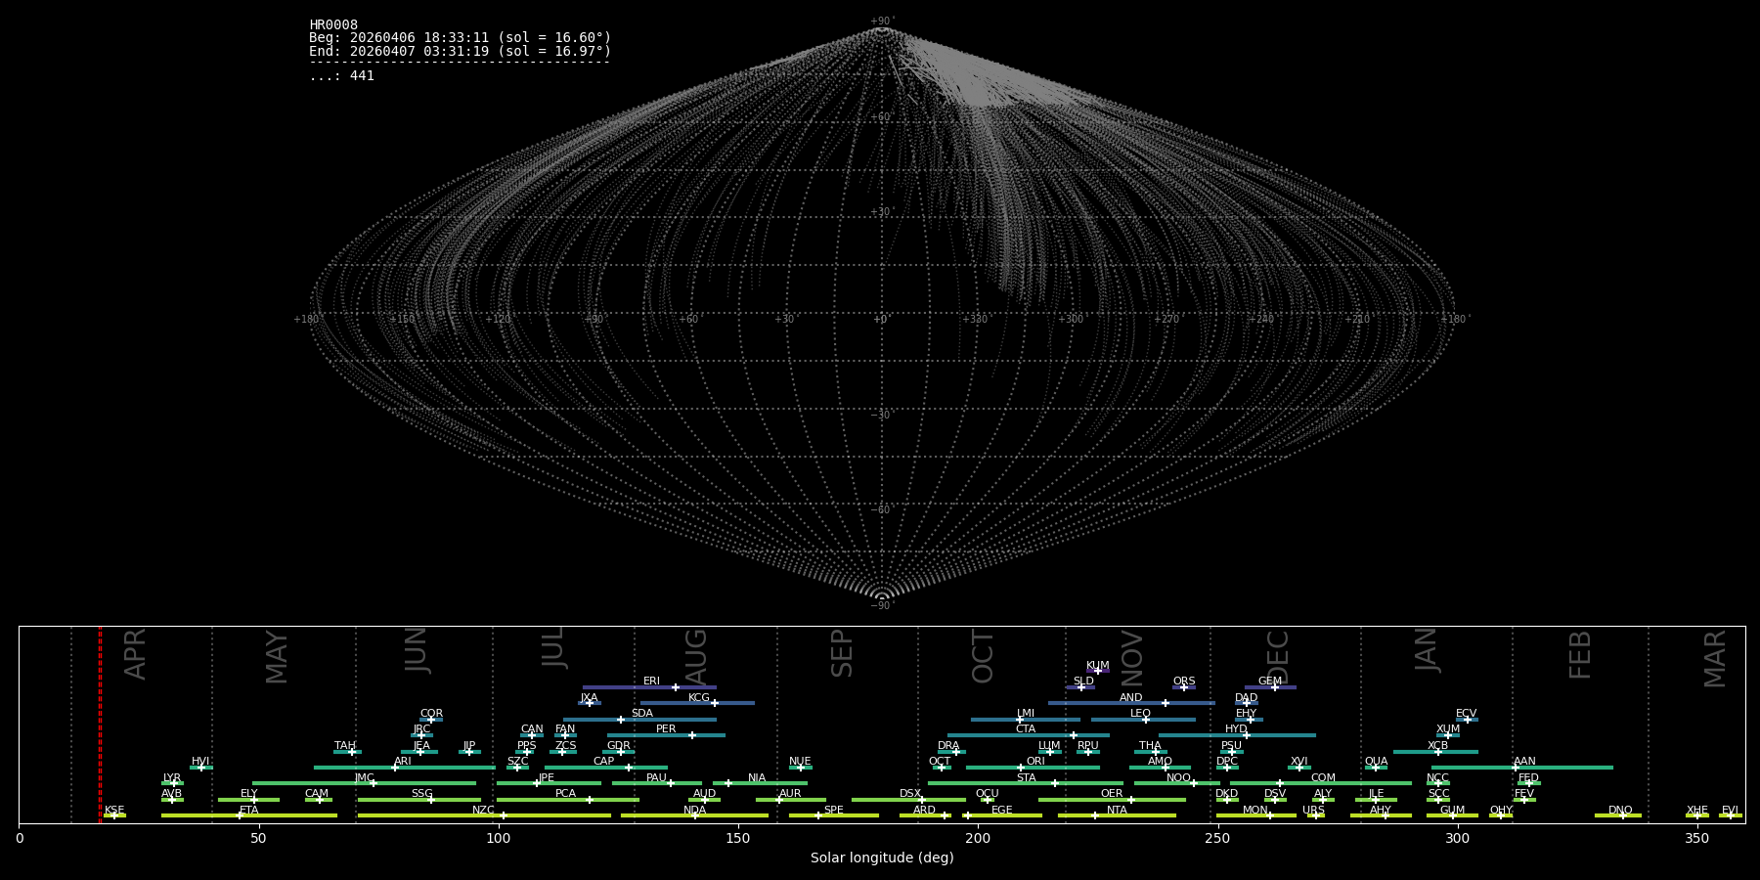Viewport: 1760px width, 880px height.
Task: Click the red dashed current solar longitude marker
Action: [100, 724]
